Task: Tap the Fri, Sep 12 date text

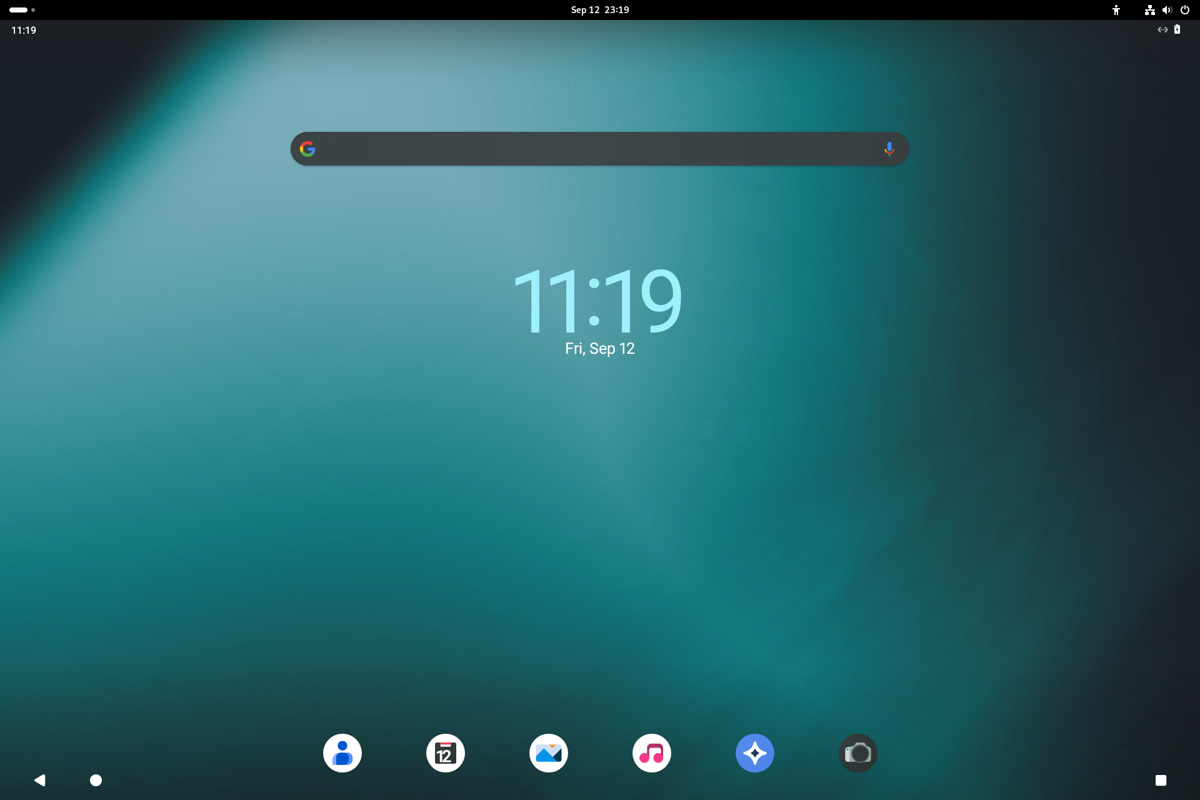Action: (599, 349)
